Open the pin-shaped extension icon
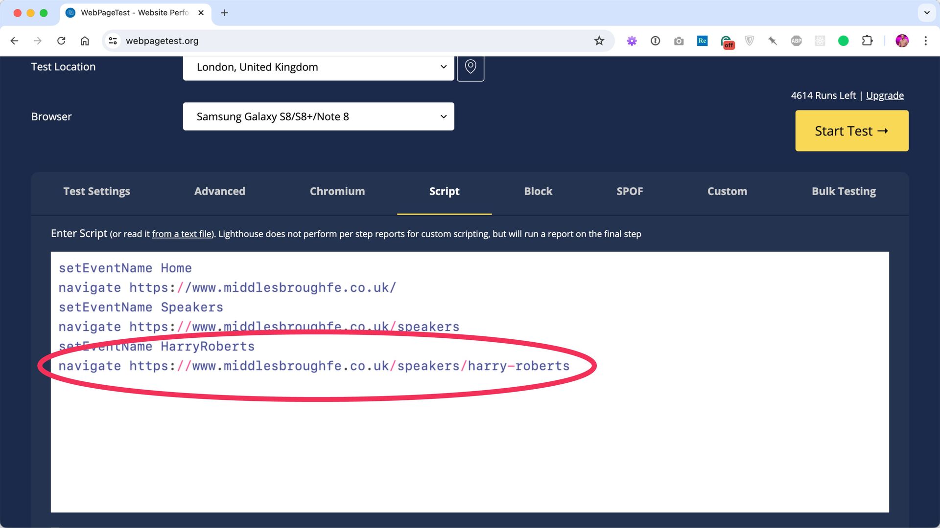 point(773,41)
